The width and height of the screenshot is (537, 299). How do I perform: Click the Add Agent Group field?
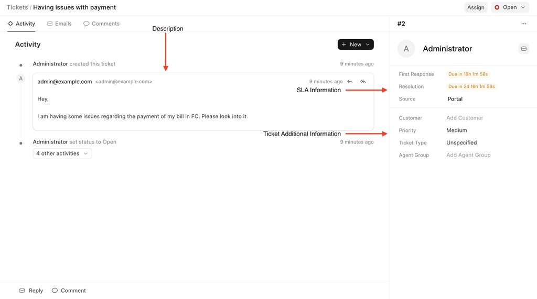point(468,155)
